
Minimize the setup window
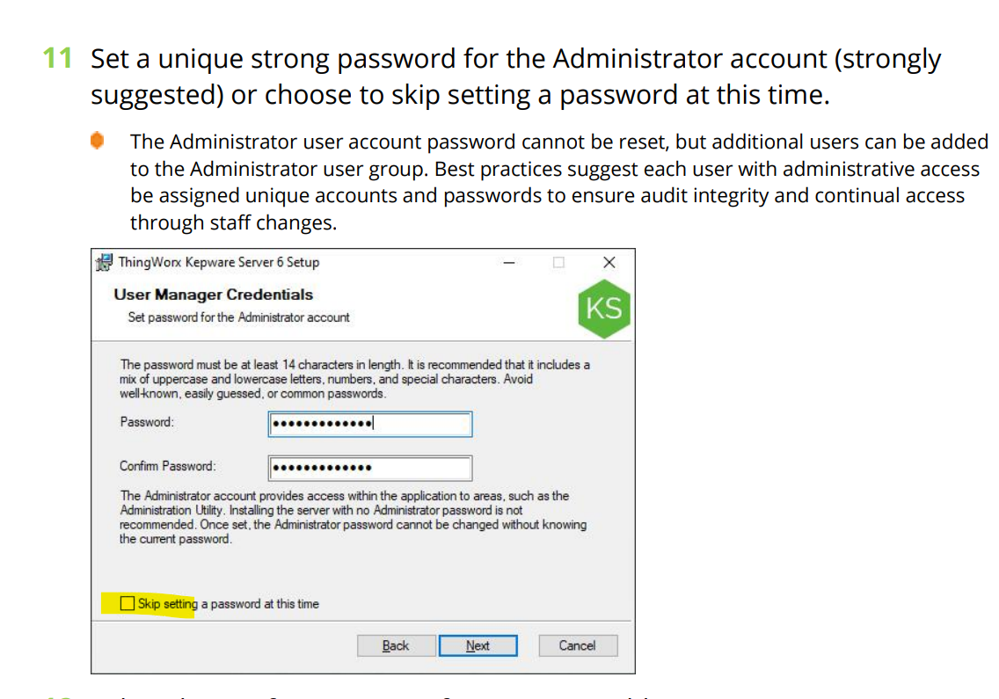click(x=507, y=262)
